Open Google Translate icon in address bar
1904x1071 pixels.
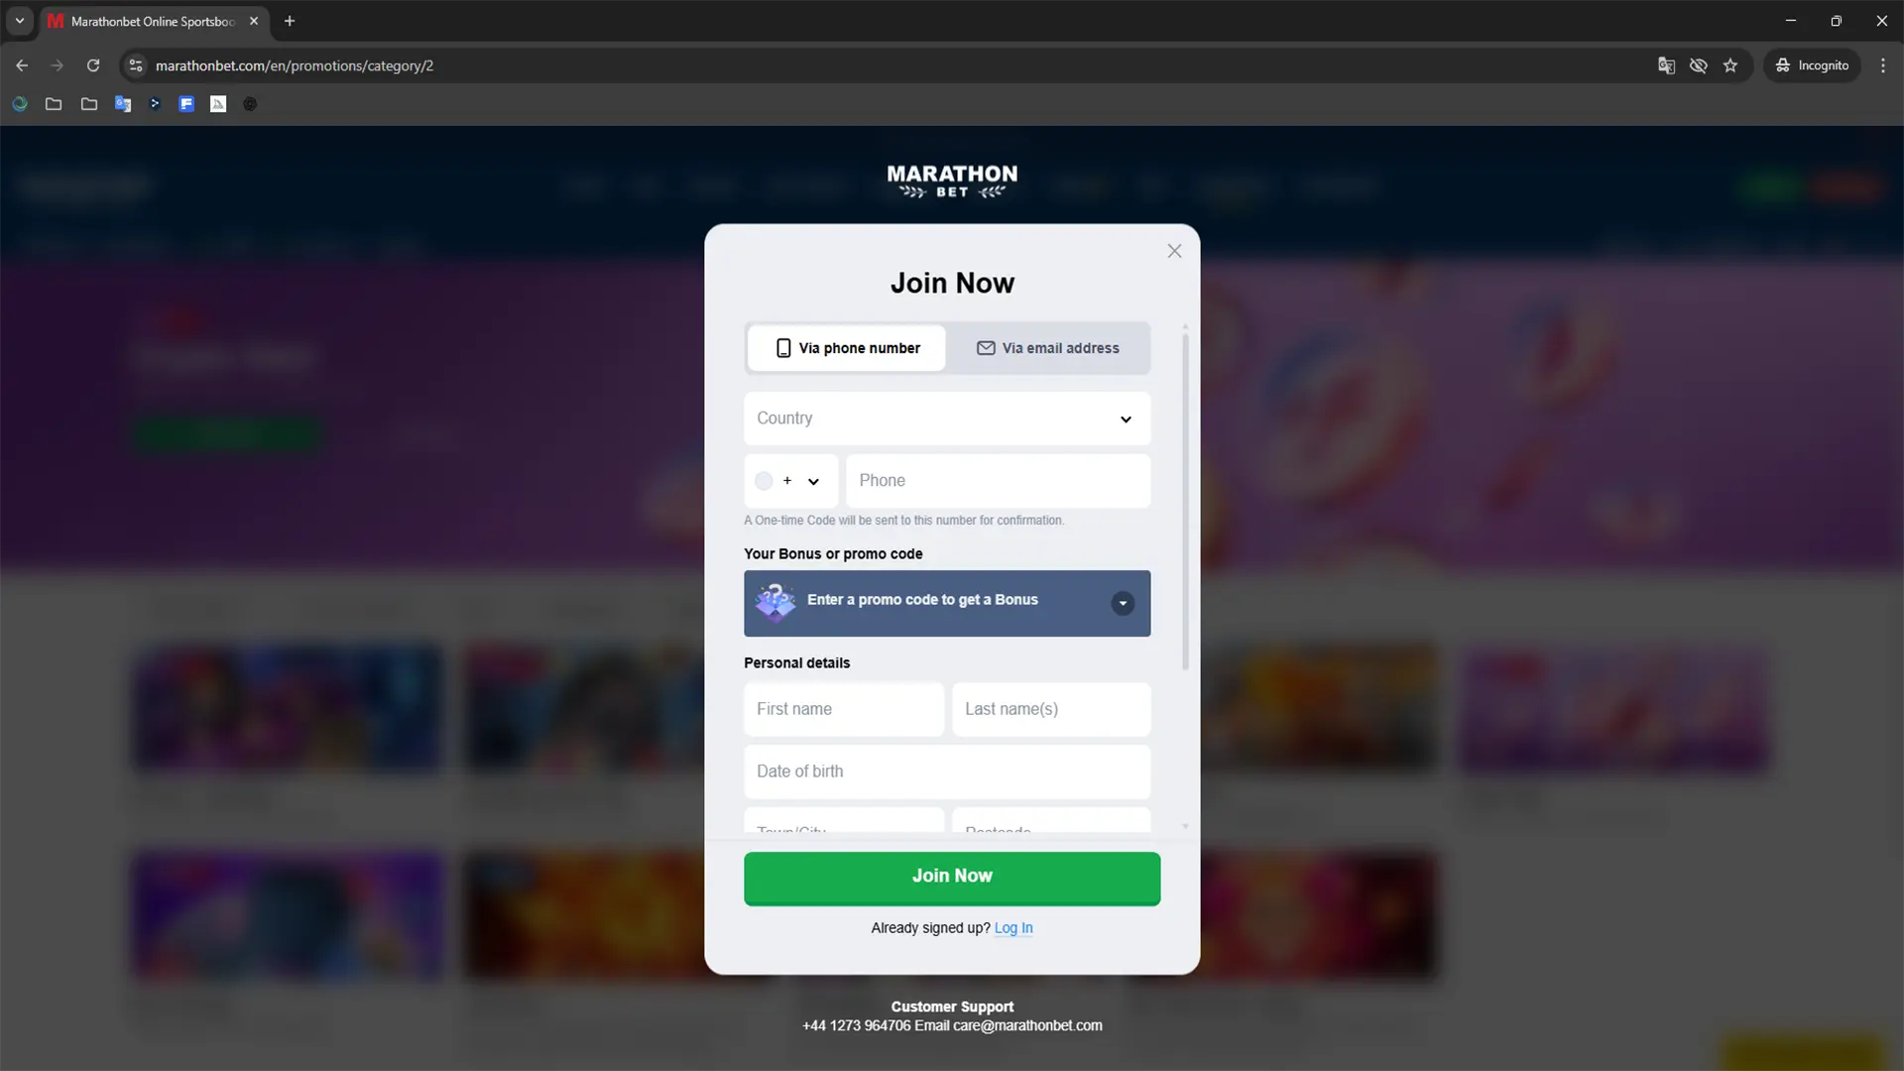(x=1666, y=65)
